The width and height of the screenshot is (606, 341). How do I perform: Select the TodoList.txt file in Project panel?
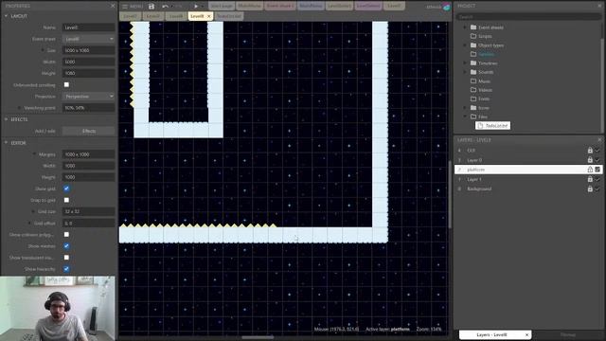point(492,126)
